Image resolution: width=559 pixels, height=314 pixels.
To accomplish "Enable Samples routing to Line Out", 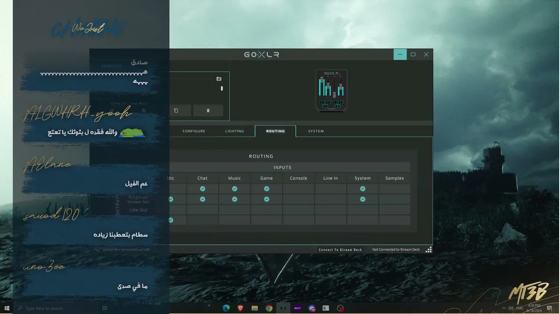I will 395,210.
